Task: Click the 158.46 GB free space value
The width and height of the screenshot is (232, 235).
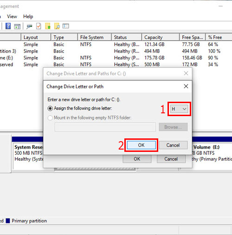Action: [192, 58]
